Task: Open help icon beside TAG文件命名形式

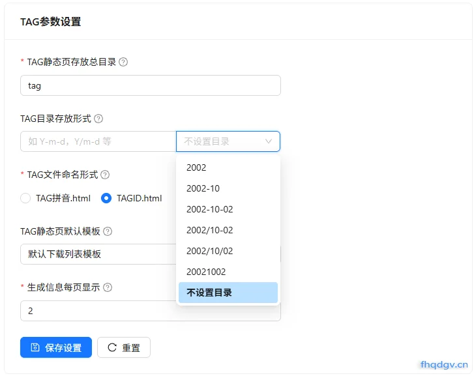Action: point(105,175)
